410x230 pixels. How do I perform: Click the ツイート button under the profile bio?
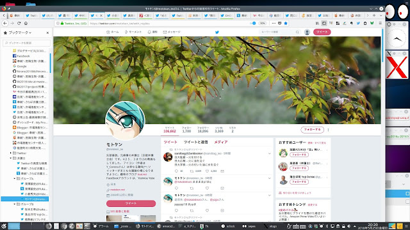tap(131, 203)
